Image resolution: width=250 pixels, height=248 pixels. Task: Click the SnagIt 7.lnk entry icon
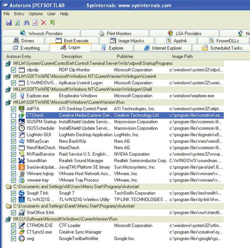coord(22,193)
